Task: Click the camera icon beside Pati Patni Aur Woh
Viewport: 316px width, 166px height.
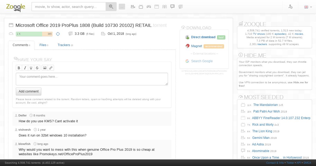Action: (243, 111)
